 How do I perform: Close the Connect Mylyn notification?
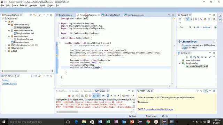click(x=214, y=42)
